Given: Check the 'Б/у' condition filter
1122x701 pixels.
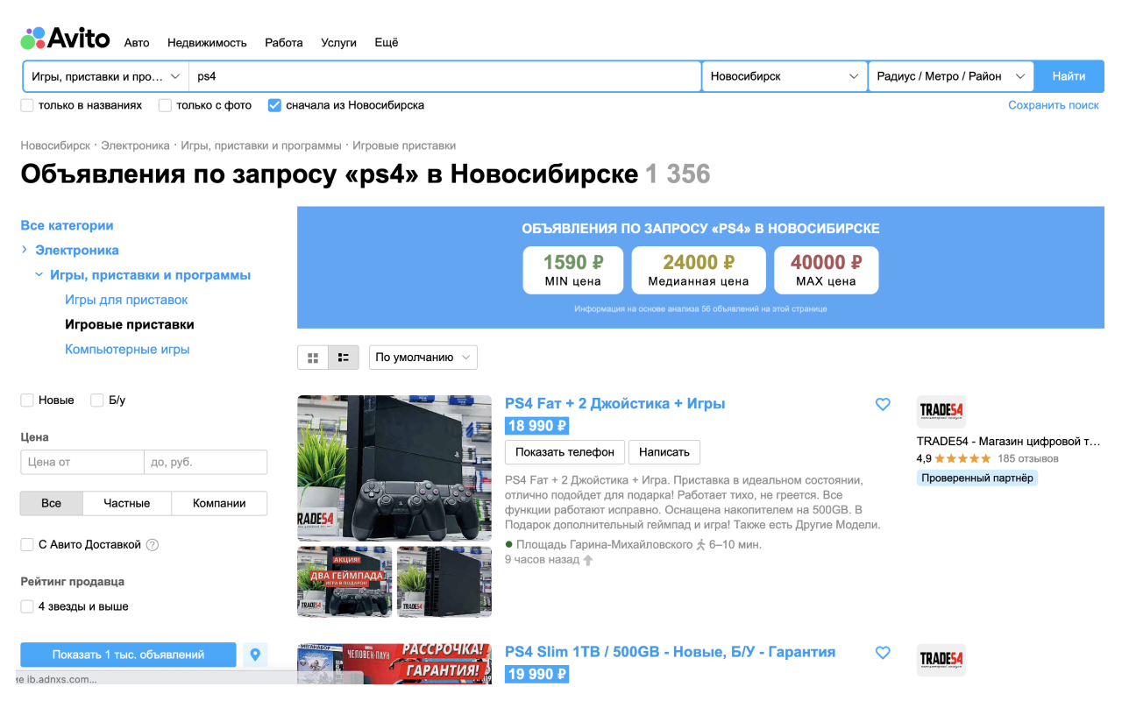Looking at the screenshot, I should click(x=97, y=400).
